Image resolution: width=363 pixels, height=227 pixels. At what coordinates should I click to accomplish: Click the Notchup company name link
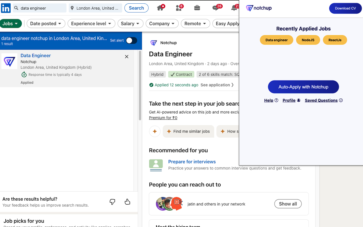pyautogui.click(x=168, y=43)
